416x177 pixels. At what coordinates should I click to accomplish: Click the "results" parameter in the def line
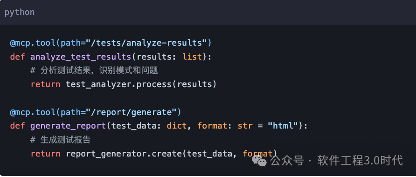[154, 57]
